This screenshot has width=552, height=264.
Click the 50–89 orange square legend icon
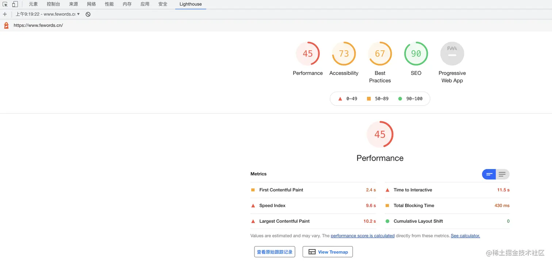point(369,99)
